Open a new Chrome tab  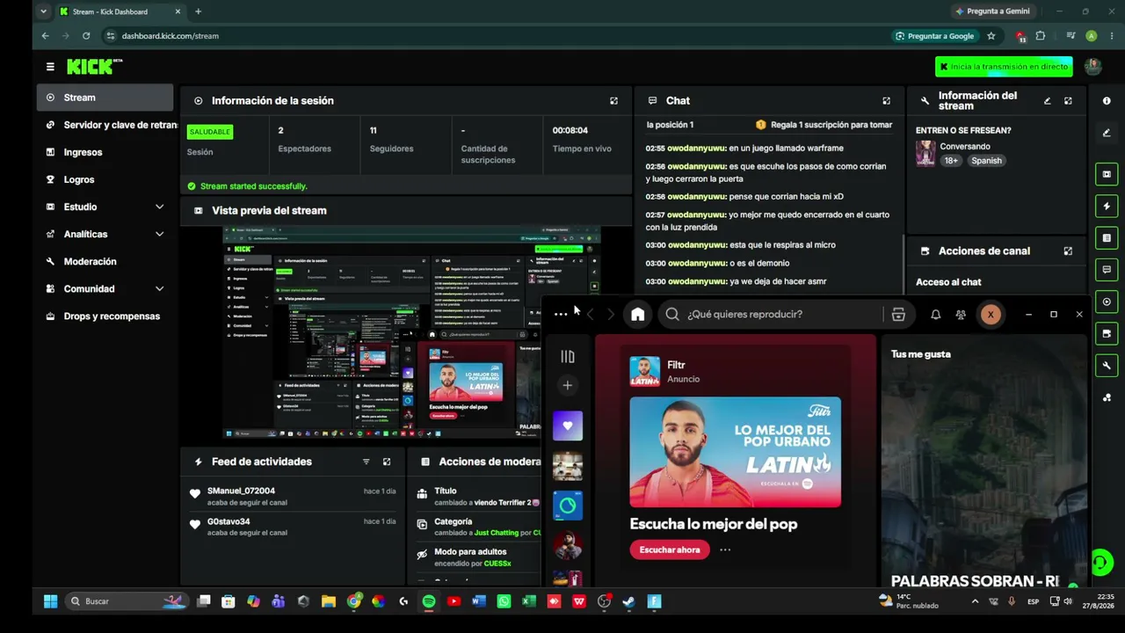(x=198, y=11)
